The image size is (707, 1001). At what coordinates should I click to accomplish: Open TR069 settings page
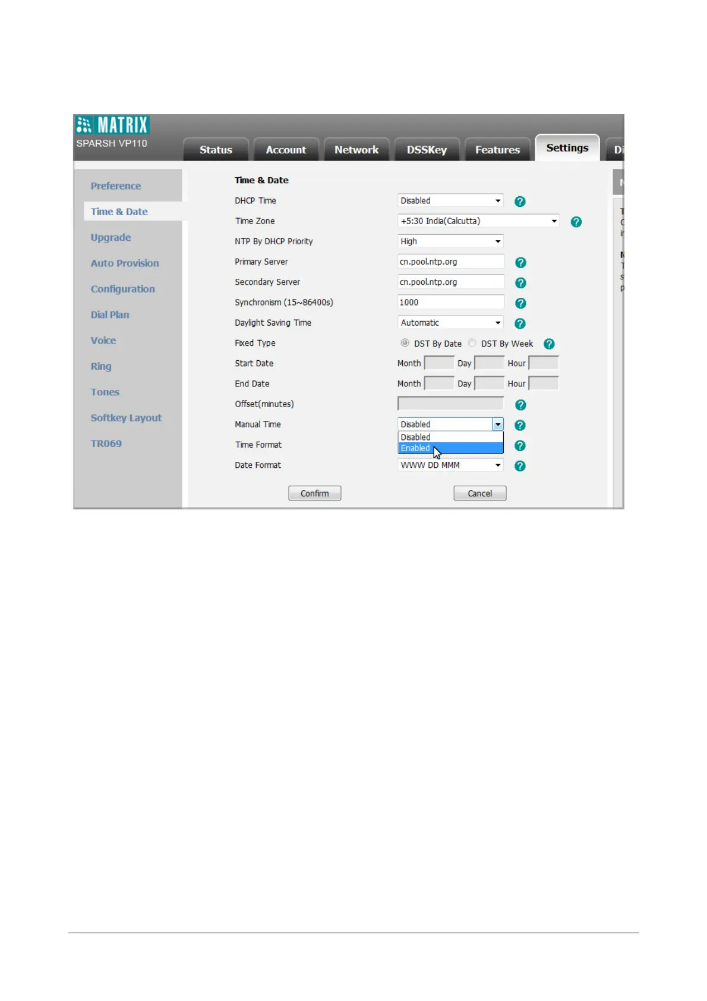[x=106, y=443]
